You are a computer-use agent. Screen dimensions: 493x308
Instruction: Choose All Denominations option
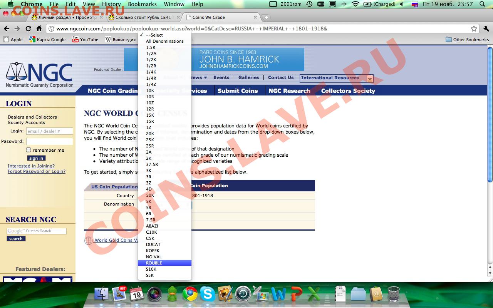click(164, 41)
